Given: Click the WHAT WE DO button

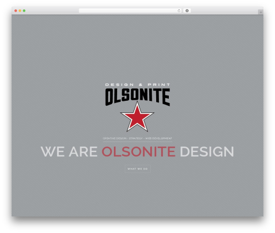Looking at the screenshot, I should 137,169.
